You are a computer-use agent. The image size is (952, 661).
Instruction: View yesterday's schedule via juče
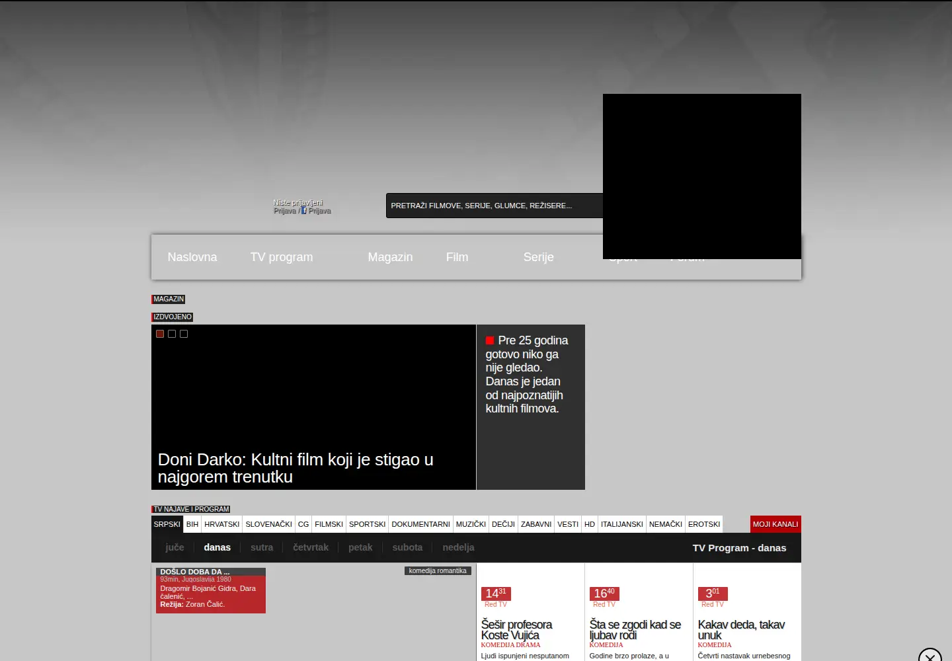pos(175,547)
